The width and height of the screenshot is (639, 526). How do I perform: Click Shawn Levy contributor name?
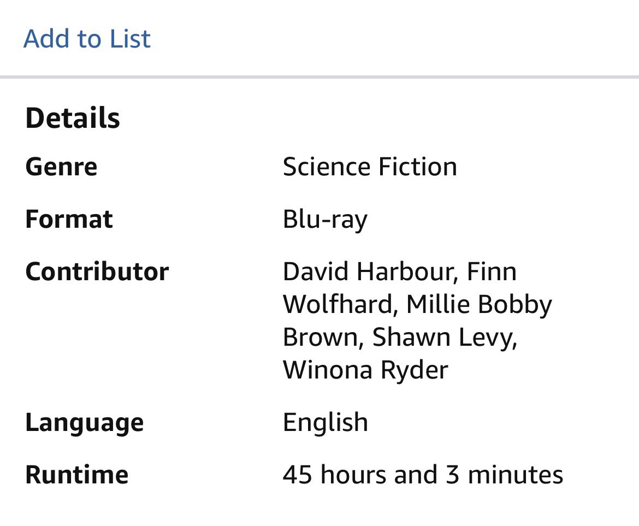(444, 338)
